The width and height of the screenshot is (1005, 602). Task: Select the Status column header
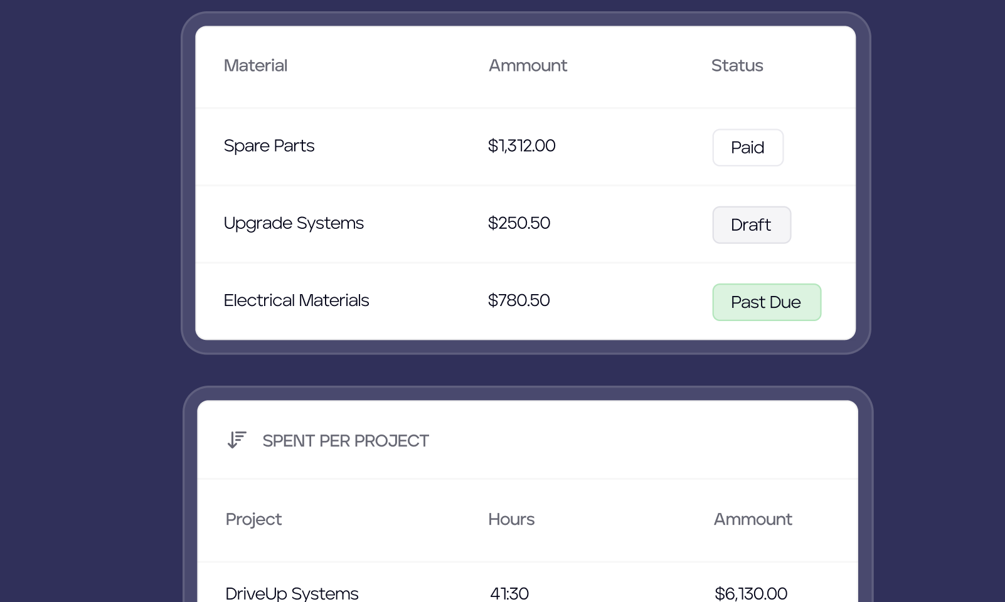pos(737,65)
